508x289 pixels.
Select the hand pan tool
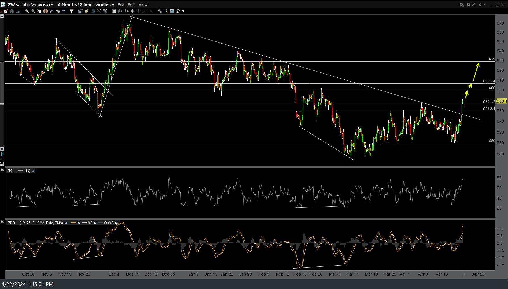[x=39, y=11]
